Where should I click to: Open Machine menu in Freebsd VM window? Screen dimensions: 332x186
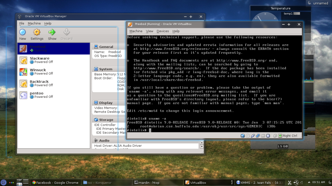136,31
